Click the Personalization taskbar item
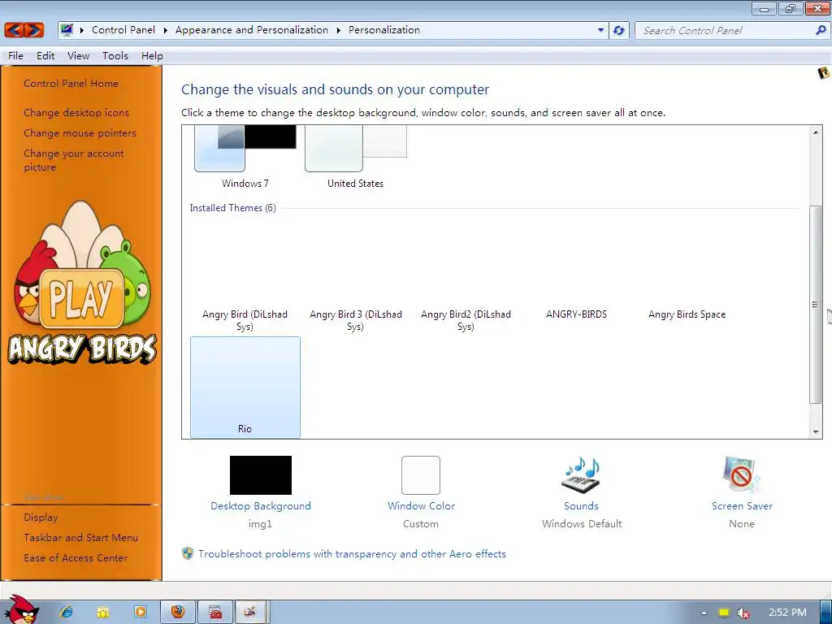 [x=250, y=612]
